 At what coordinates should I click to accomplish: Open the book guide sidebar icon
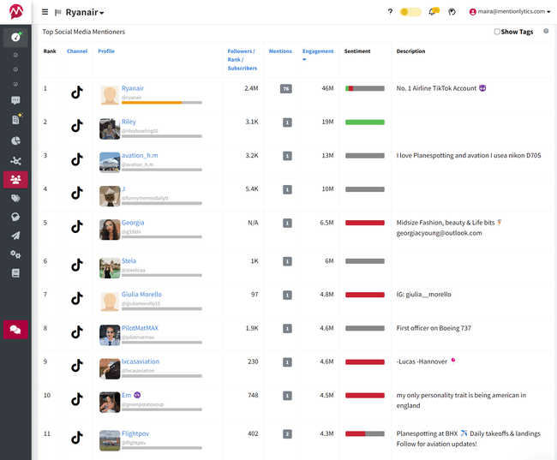click(15, 273)
